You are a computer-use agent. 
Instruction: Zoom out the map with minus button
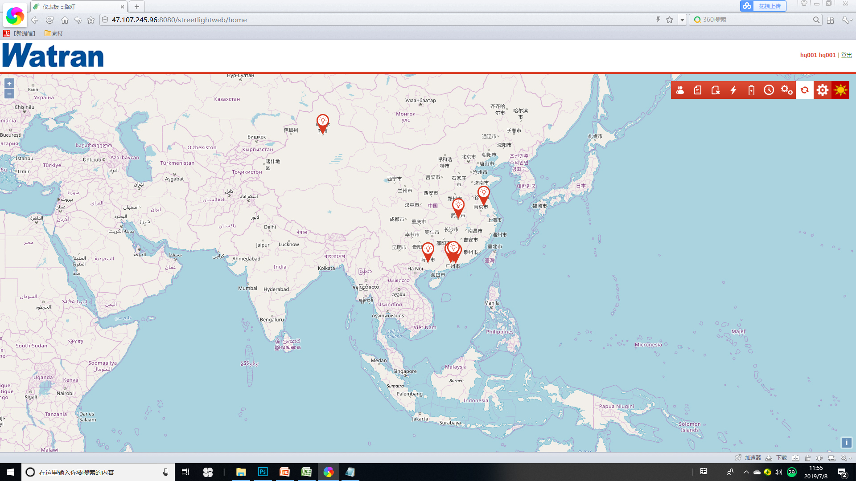click(x=9, y=94)
